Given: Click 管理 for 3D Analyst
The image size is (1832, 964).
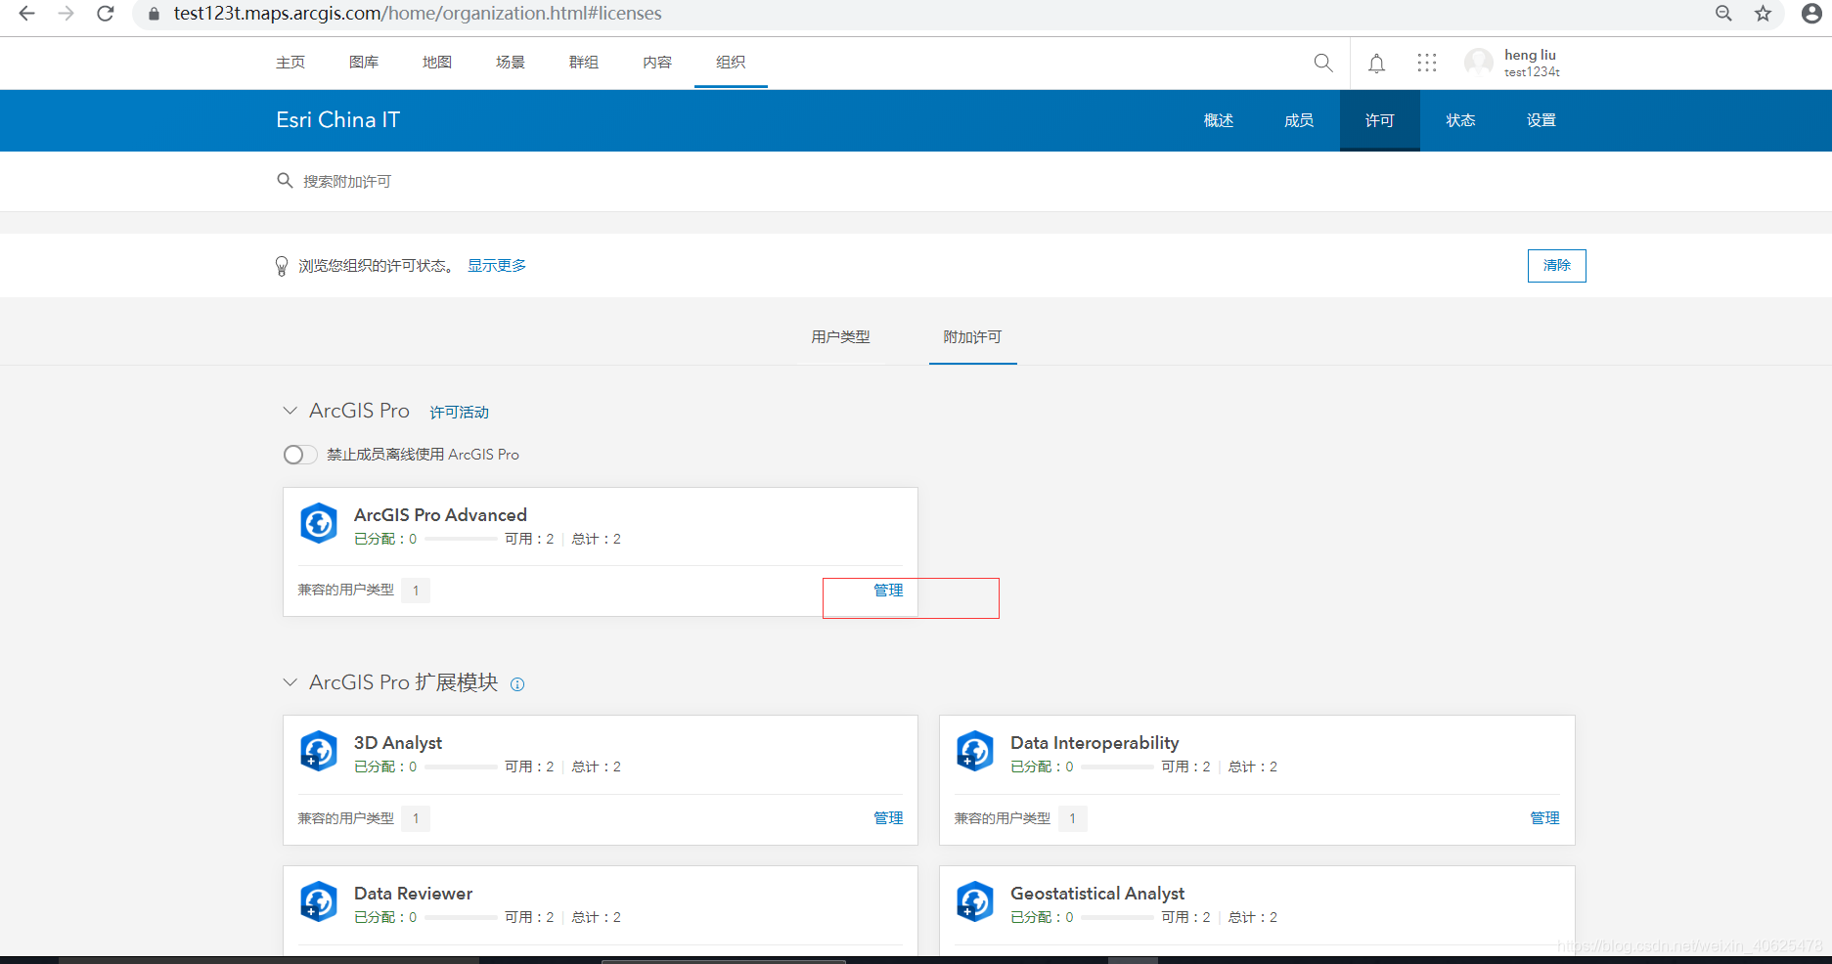Looking at the screenshot, I should pos(888,818).
